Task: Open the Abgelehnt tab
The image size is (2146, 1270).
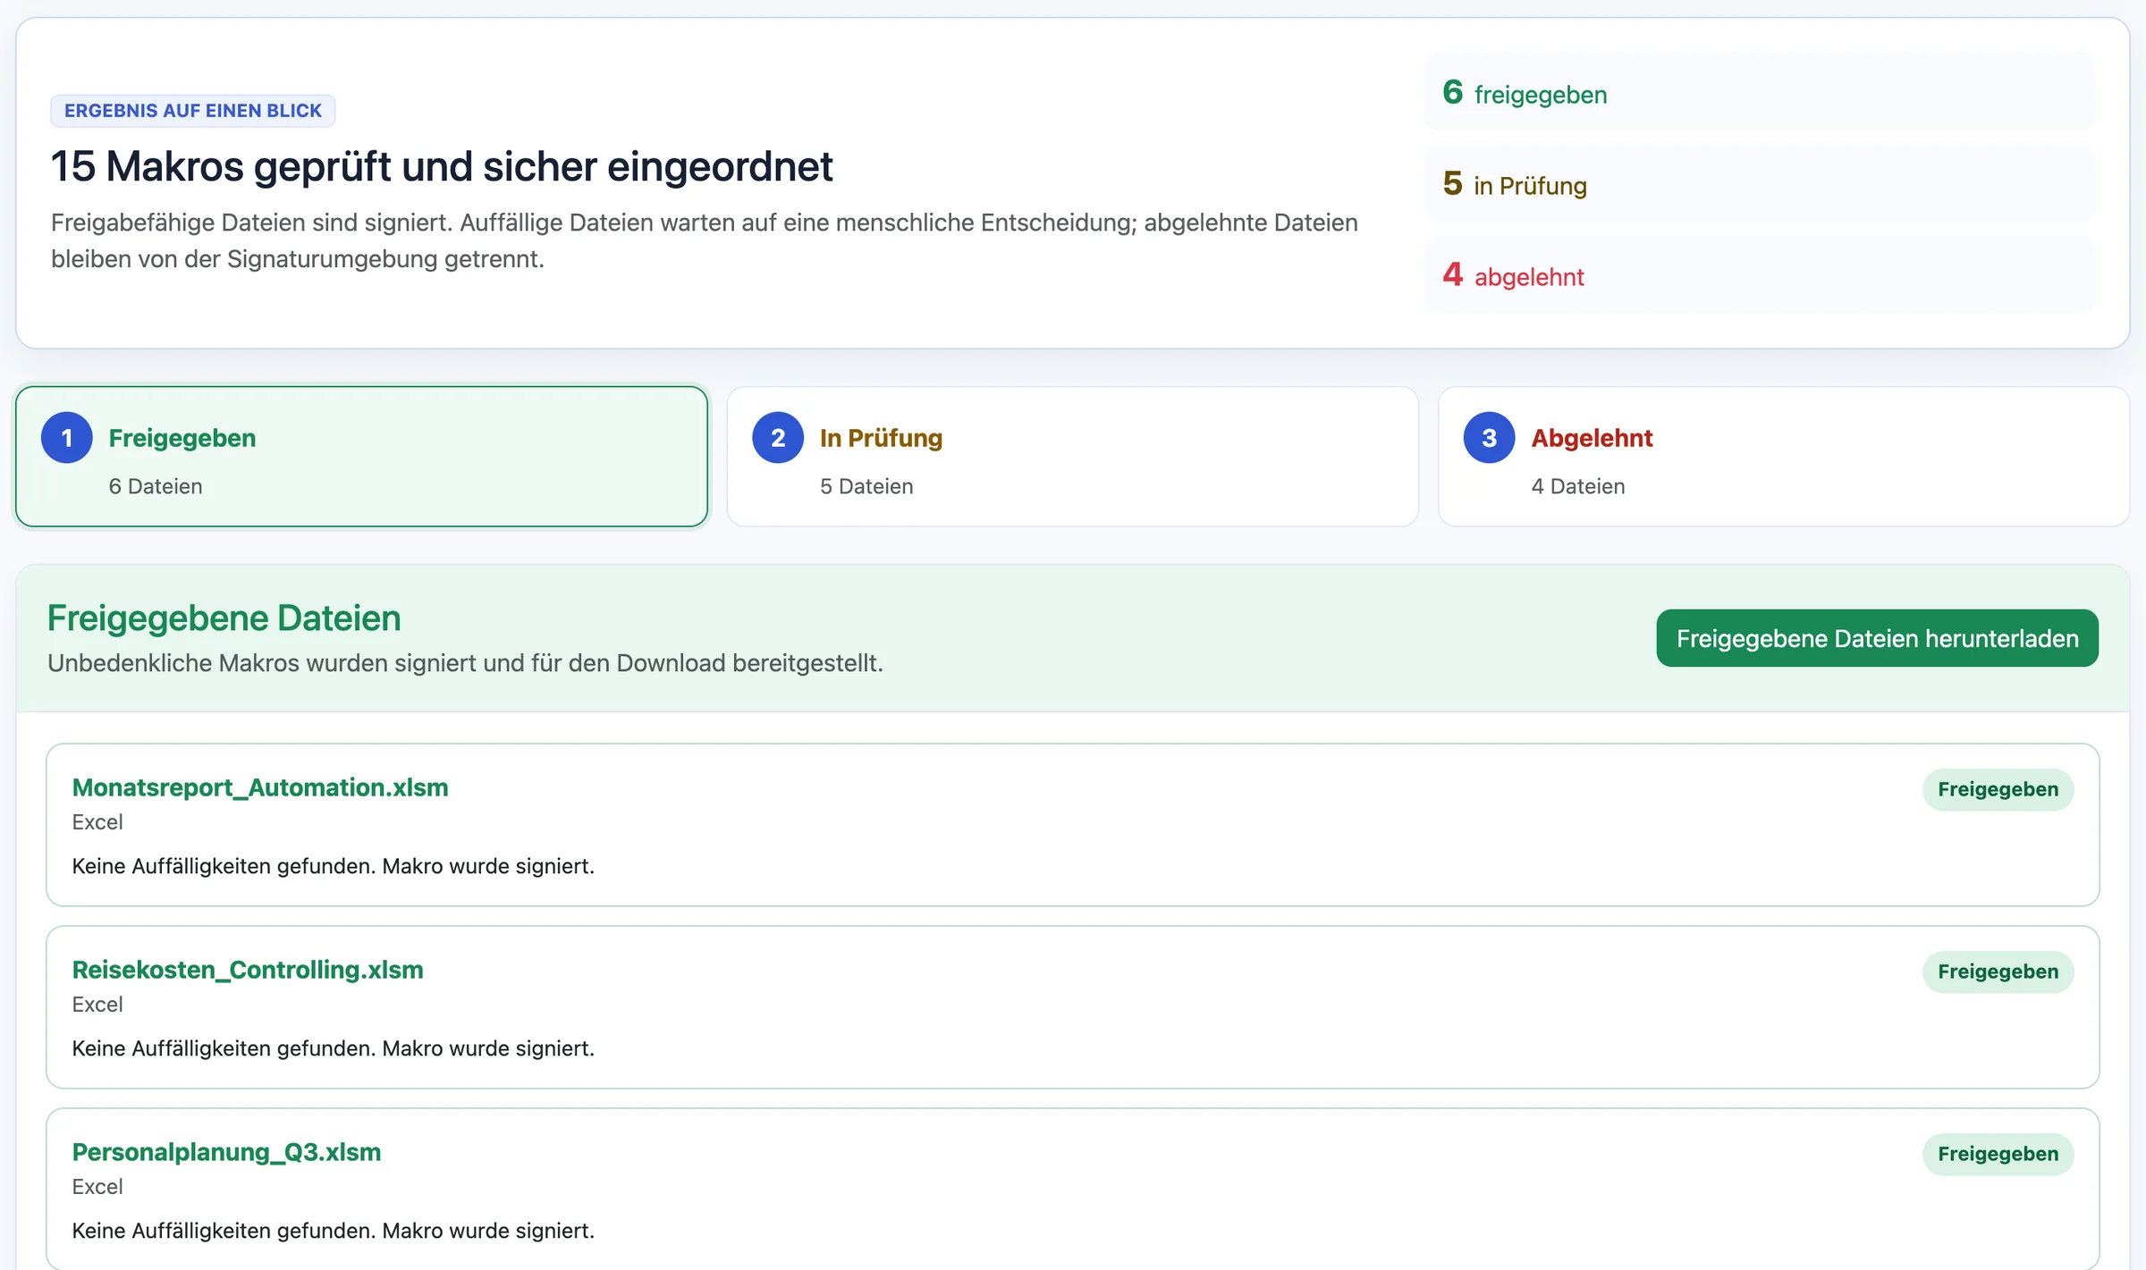Action: click(1784, 457)
